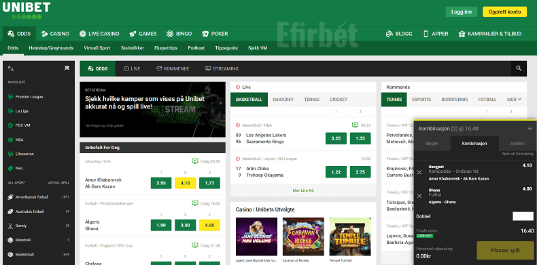
Task: Open PDC VM darts icon
Action: coord(10,125)
